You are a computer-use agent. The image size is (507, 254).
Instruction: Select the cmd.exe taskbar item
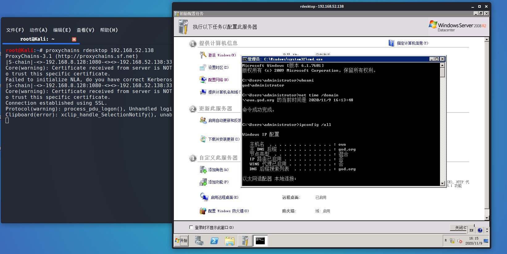click(260, 240)
